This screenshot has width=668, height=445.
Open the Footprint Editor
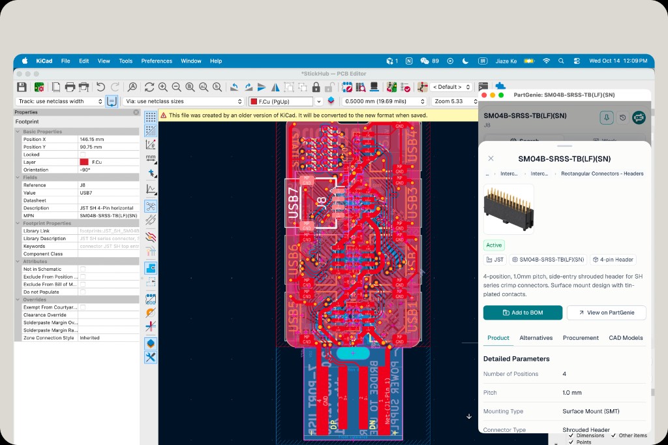(x=347, y=87)
